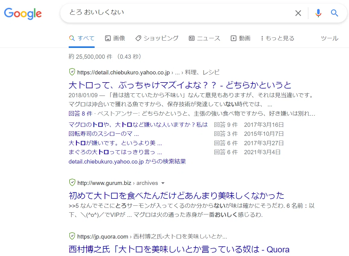Open result '初めて大トロを食べたんだけどあんまり美味しくなかった'
Viewport: 349px width, 256px height.
(177, 195)
